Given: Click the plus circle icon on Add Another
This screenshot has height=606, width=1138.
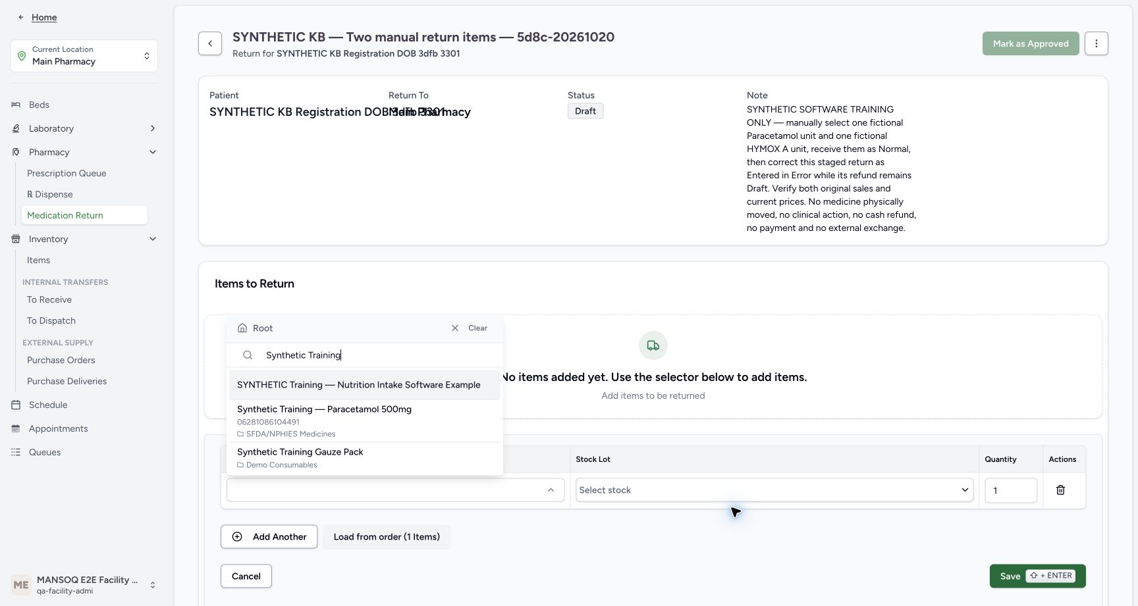Looking at the screenshot, I should [237, 537].
